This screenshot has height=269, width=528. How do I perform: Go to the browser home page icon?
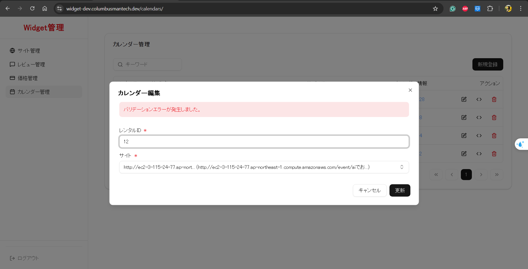click(x=45, y=9)
